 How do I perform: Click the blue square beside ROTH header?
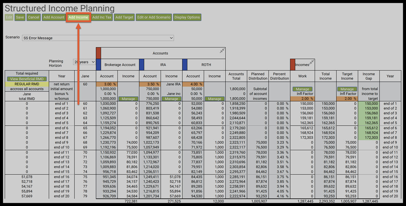(185, 65)
